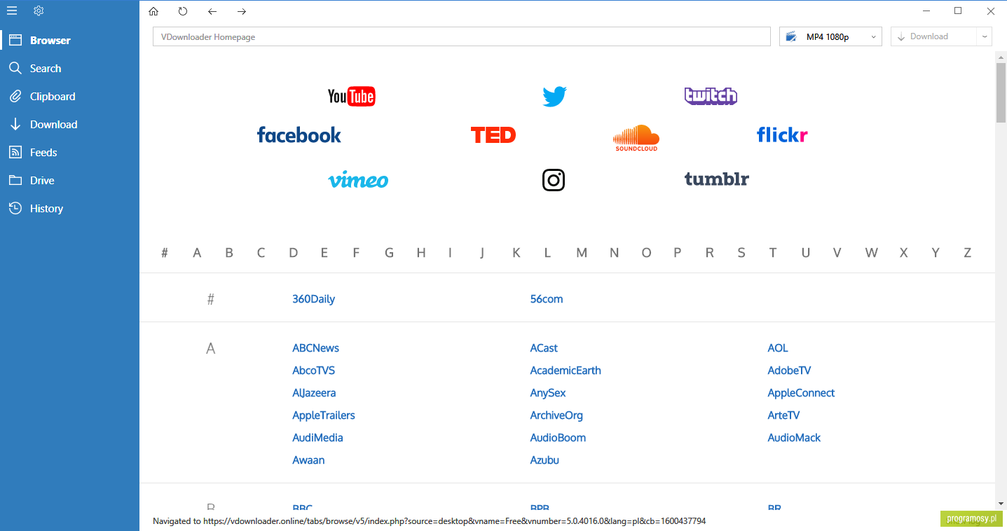
Task: Jump to letter T in index
Action: coord(773,253)
